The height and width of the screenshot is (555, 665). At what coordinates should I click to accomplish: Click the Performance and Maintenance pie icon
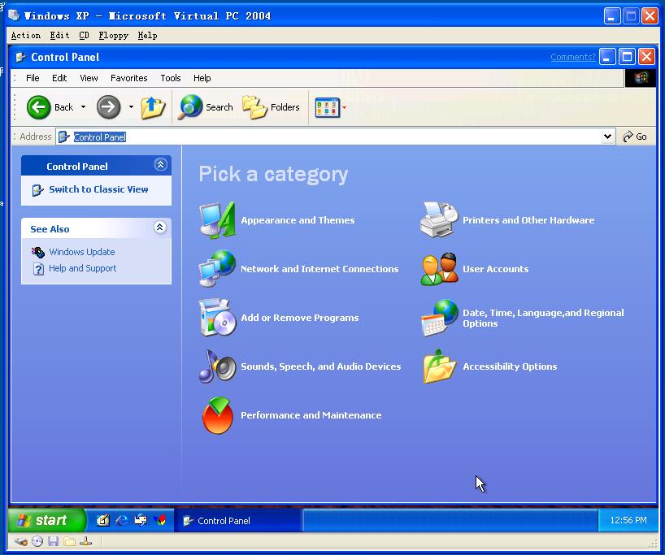coord(218,415)
